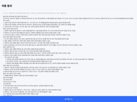Click 제1조 item ② defining "청취"
Viewport: 137px width, 102px height.
[39, 25]
